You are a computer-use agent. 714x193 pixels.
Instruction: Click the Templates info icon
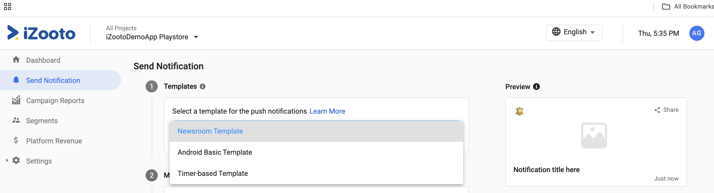(x=203, y=86)
